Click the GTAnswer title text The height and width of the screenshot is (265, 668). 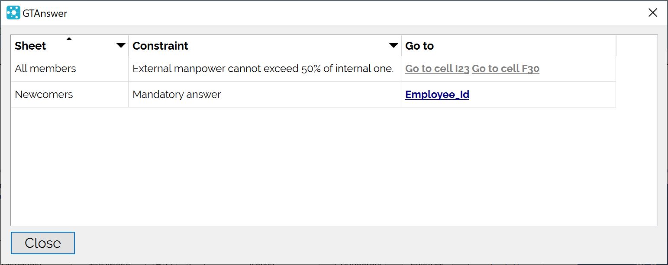pyautogui.click(x=45, y=13)
